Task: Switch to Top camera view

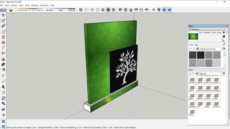Action: point(125,10)
